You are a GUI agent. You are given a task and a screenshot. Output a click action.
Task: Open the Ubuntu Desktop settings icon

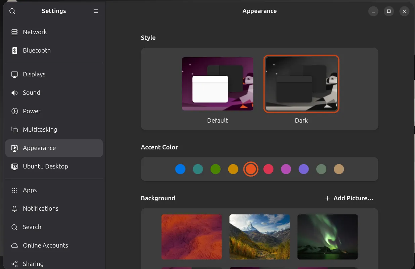[14, 166]
